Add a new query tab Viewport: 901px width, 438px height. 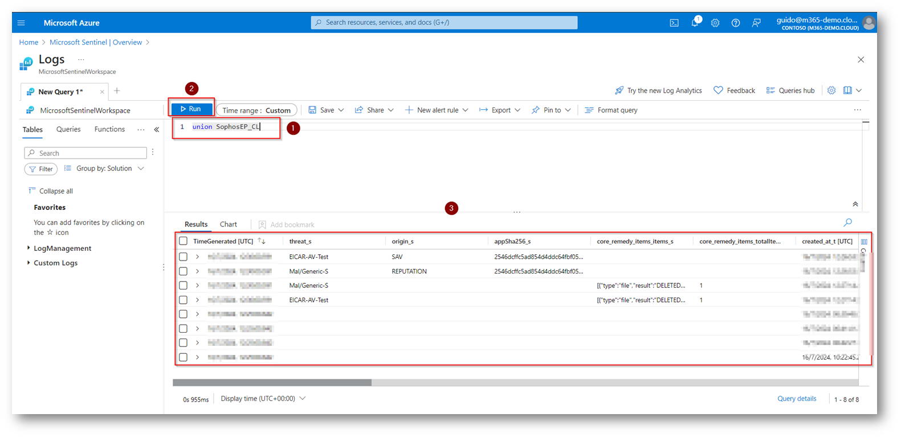tap(117, 91)
